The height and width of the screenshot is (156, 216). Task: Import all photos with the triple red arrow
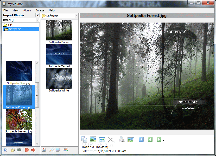(x=27, y=150)
